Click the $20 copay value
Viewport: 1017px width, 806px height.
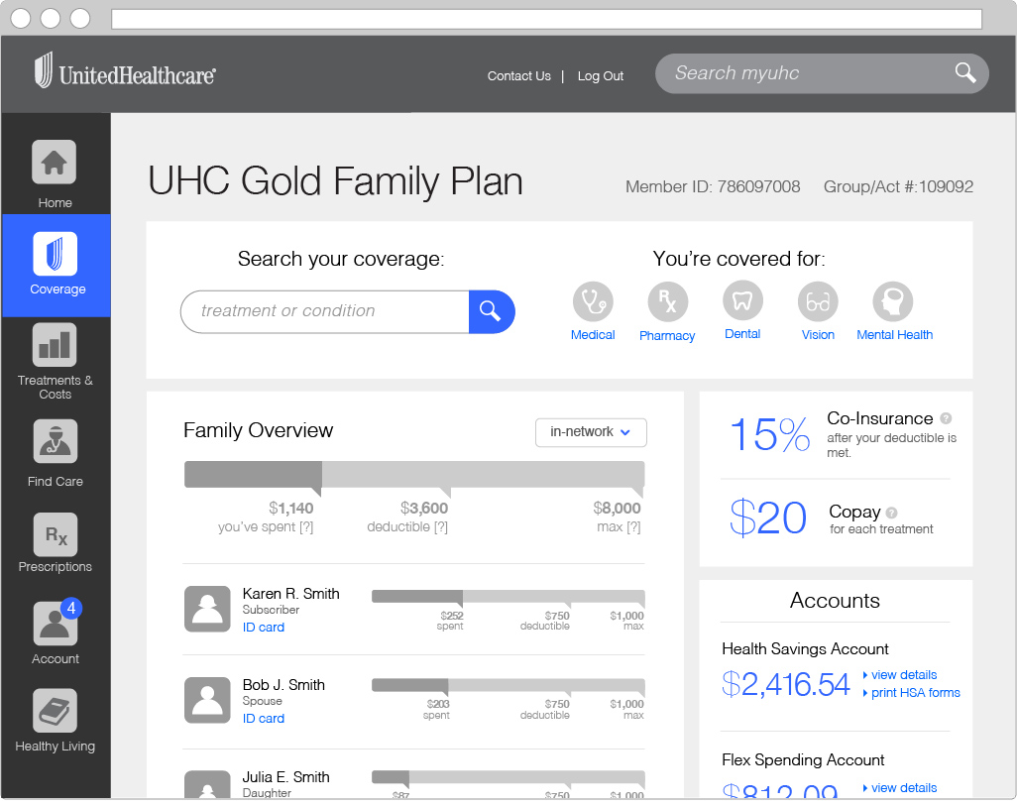pyautogui.click(x=768, y=518)
